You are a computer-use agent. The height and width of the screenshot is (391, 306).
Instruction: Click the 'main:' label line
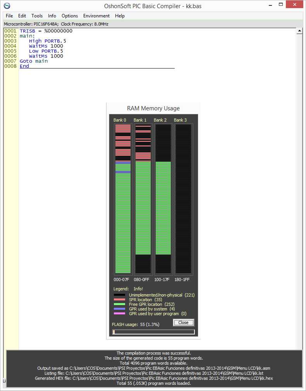click(28, 36)
